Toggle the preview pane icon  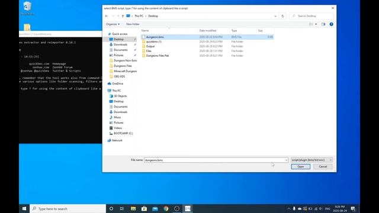pyautogui.click(x=323, y=24)
